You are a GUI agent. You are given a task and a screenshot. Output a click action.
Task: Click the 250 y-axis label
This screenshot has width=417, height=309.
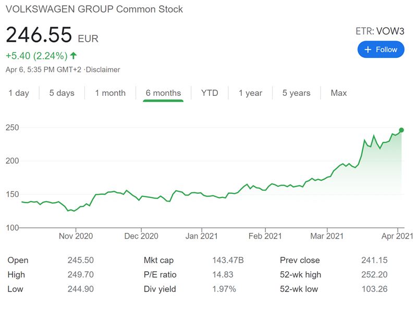coord(12,127)
